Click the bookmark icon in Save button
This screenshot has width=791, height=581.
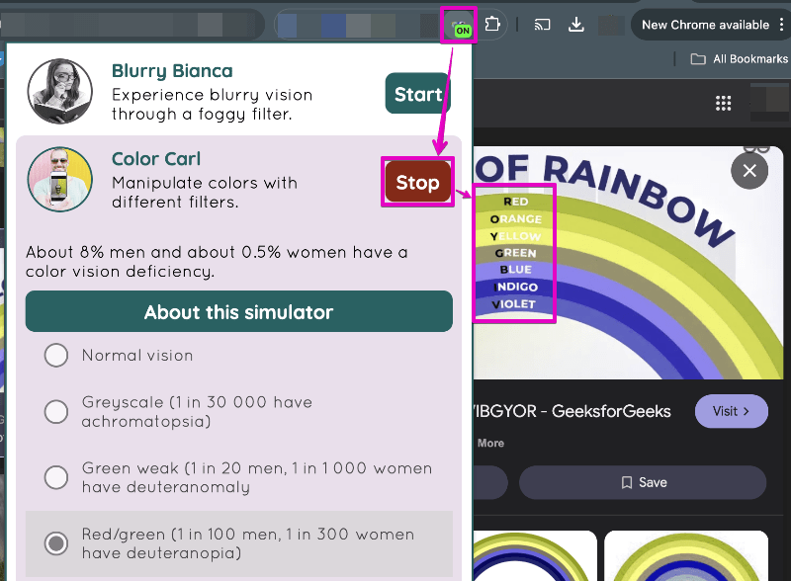click(627, 482)
